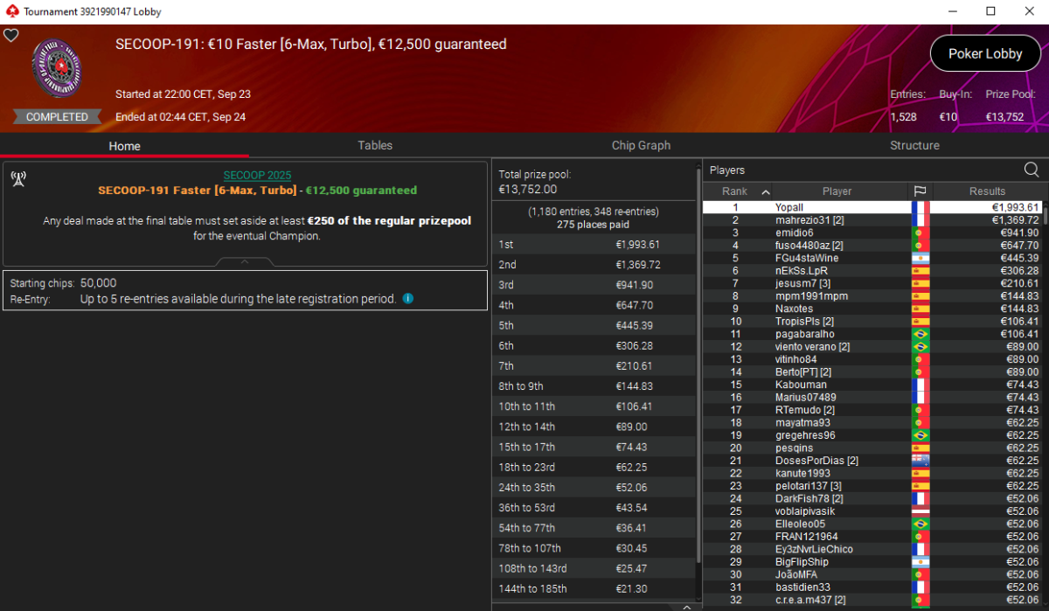Click the re-entry info icon

click(x=408, y=299)
